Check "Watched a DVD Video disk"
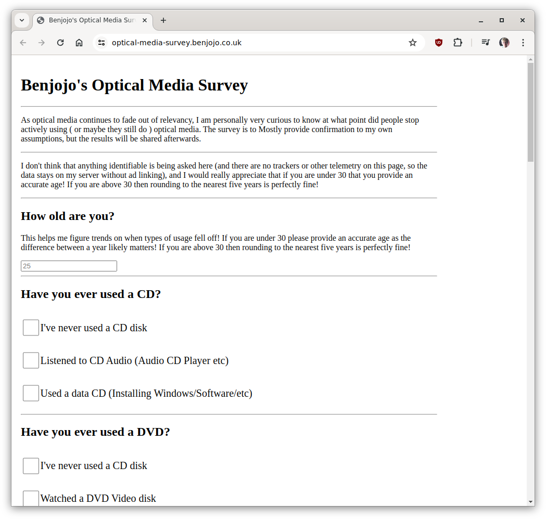The image size is (546, 519). 31,498
